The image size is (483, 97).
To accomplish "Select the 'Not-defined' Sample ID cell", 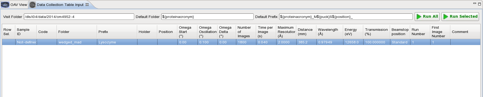I will (x=26, y=42).
